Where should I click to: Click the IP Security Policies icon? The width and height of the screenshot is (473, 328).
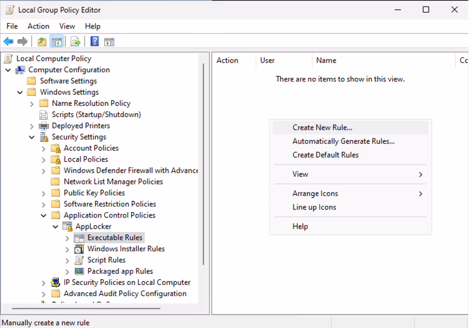click(55, 283)
